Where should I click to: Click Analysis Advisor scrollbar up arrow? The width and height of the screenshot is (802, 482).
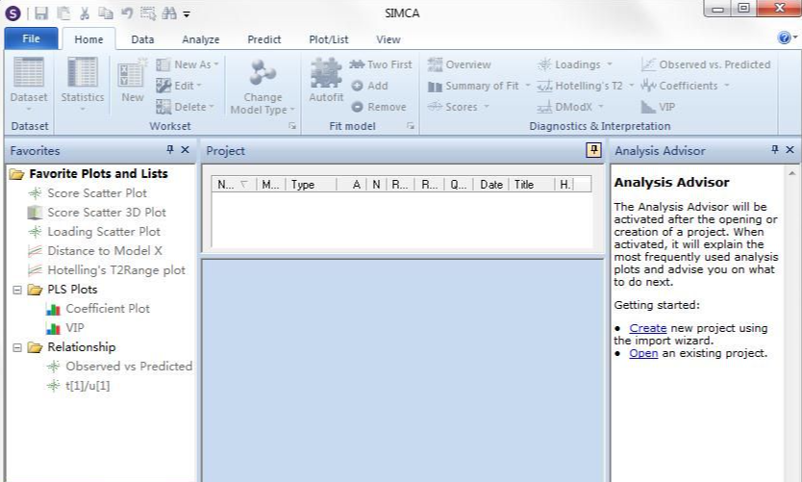(791, 173)
